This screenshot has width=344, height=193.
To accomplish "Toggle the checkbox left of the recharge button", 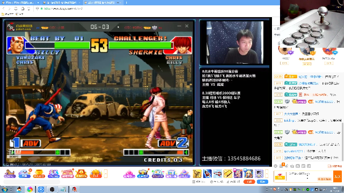I will (193, 182).
